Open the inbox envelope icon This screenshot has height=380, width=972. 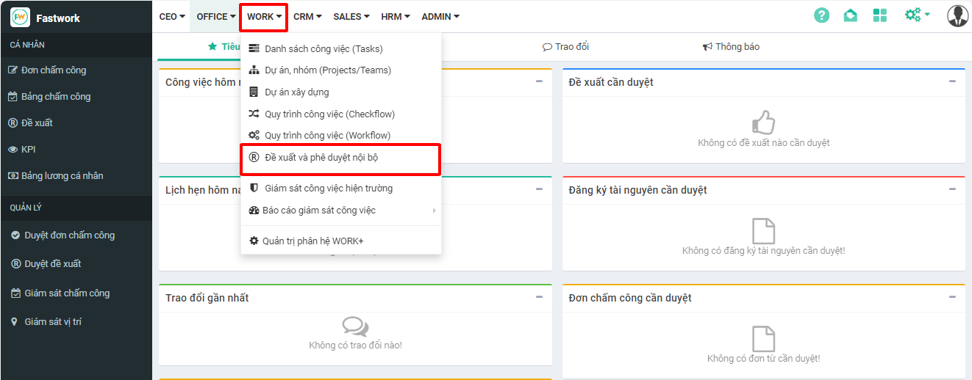pos(851,15)
